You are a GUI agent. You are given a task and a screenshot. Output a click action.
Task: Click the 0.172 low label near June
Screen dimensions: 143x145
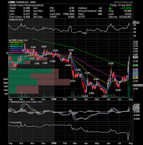(104, 96)
